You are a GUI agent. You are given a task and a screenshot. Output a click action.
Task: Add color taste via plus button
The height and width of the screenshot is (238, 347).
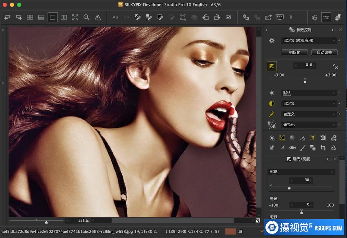click(339, 114)
